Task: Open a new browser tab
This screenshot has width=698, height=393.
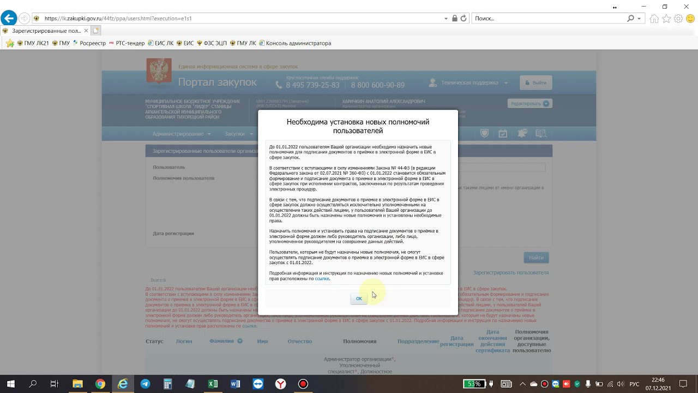Action: (96, 31)
